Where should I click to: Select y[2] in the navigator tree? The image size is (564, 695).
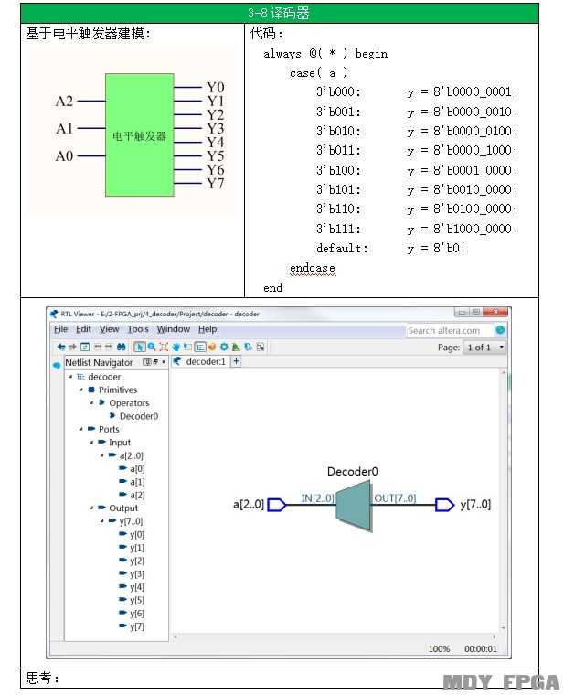click(x=137, y=561)
